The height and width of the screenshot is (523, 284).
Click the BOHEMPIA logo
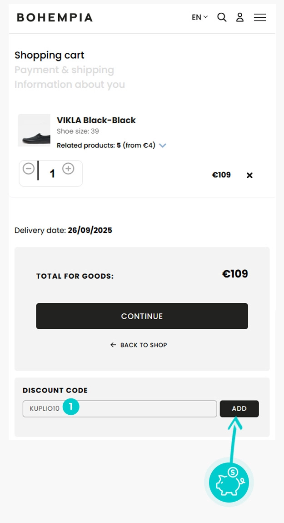[x=55, y=18]
